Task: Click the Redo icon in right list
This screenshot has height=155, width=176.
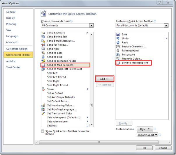Action: tap(118, 42)
